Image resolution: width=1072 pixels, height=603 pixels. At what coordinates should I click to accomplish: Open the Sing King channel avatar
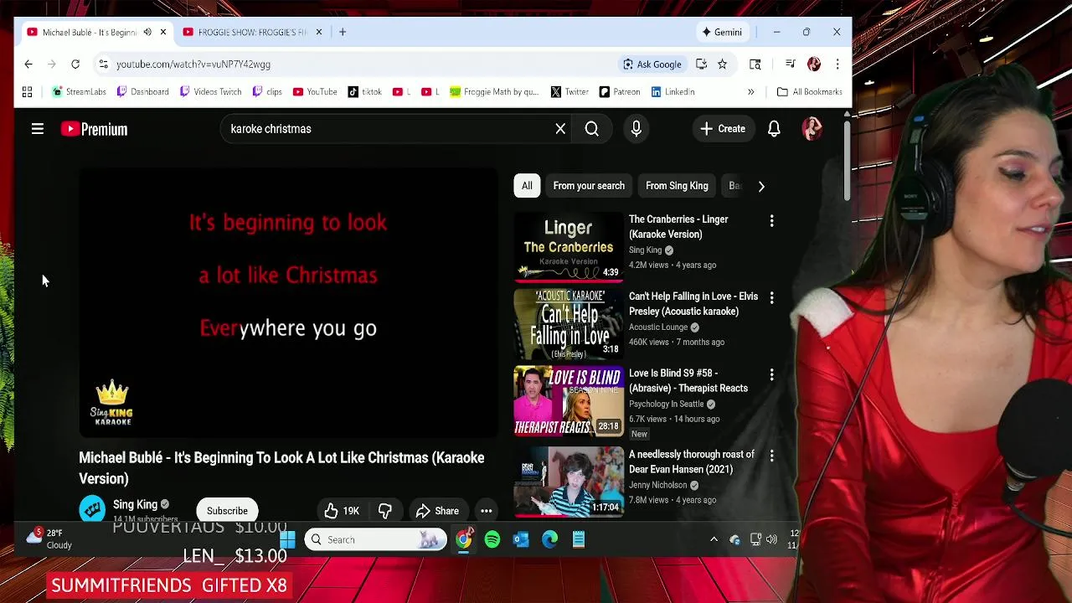coord(92,509)
